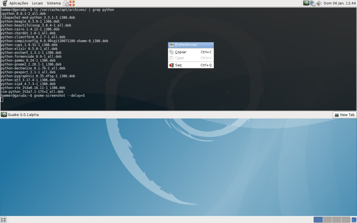Open the Aplicações menu
Screen dimensions: 357x223
pos(19,3)
